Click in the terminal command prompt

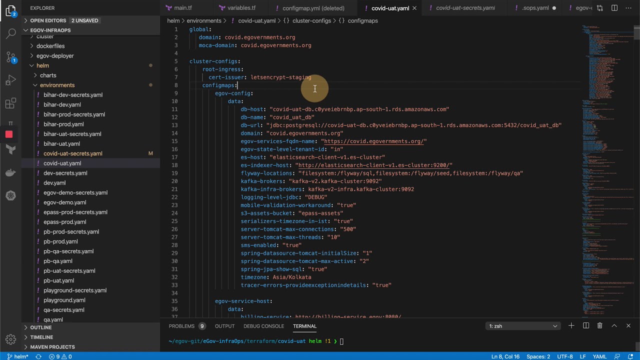click(341, 341)
